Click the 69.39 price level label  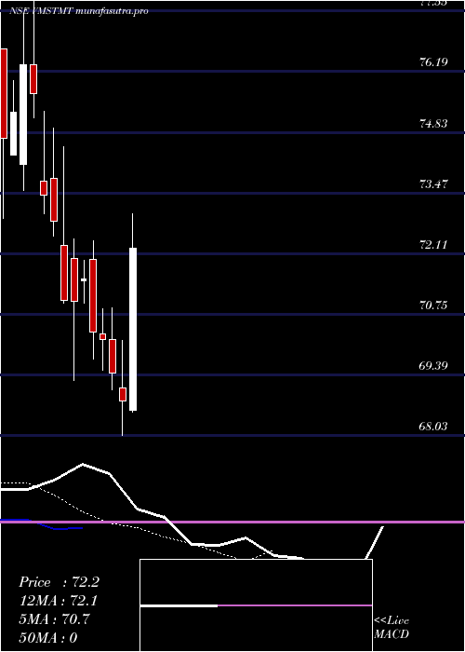[433, 366]
